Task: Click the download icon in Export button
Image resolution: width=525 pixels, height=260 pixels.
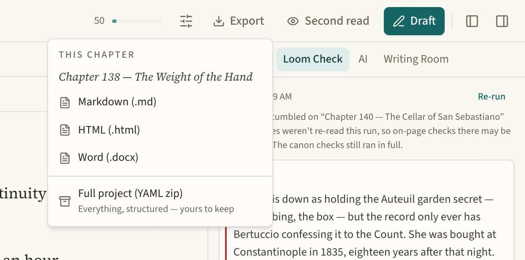Action: [x=219, y=21]
